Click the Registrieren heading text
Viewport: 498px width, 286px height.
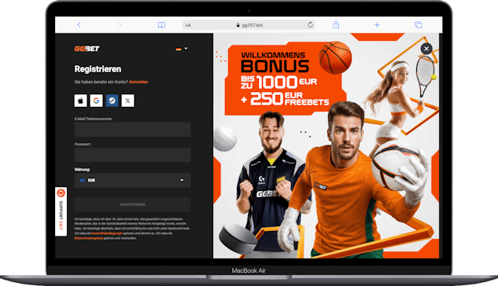[x=98, y=69]
